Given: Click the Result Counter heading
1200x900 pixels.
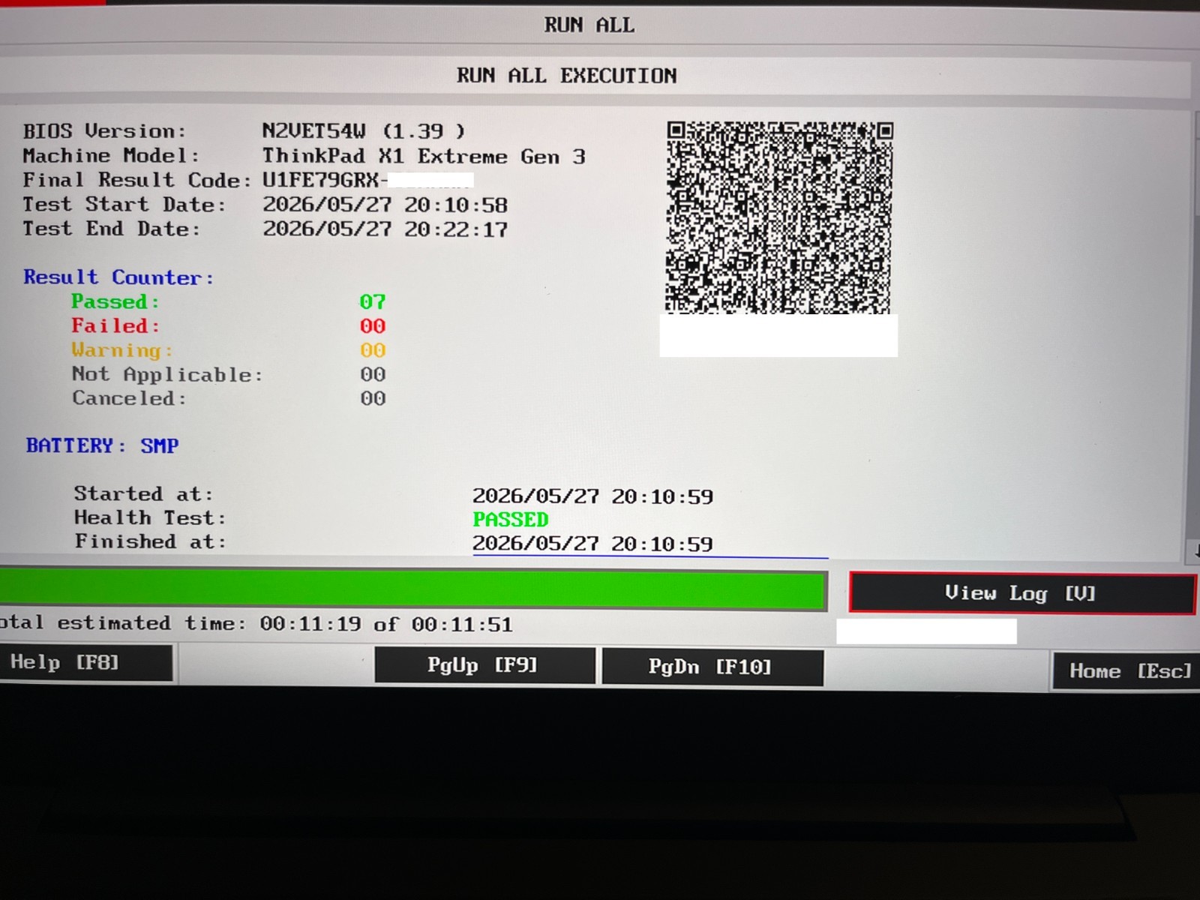Looking at the screenshot, I should click(x=118, y=277).
